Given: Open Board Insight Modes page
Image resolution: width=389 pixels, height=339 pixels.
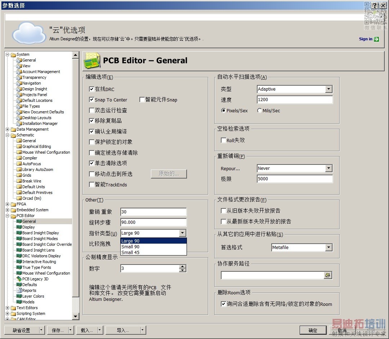Looking at the screenshot, I should pyautogui.click(x=40, y=239).
